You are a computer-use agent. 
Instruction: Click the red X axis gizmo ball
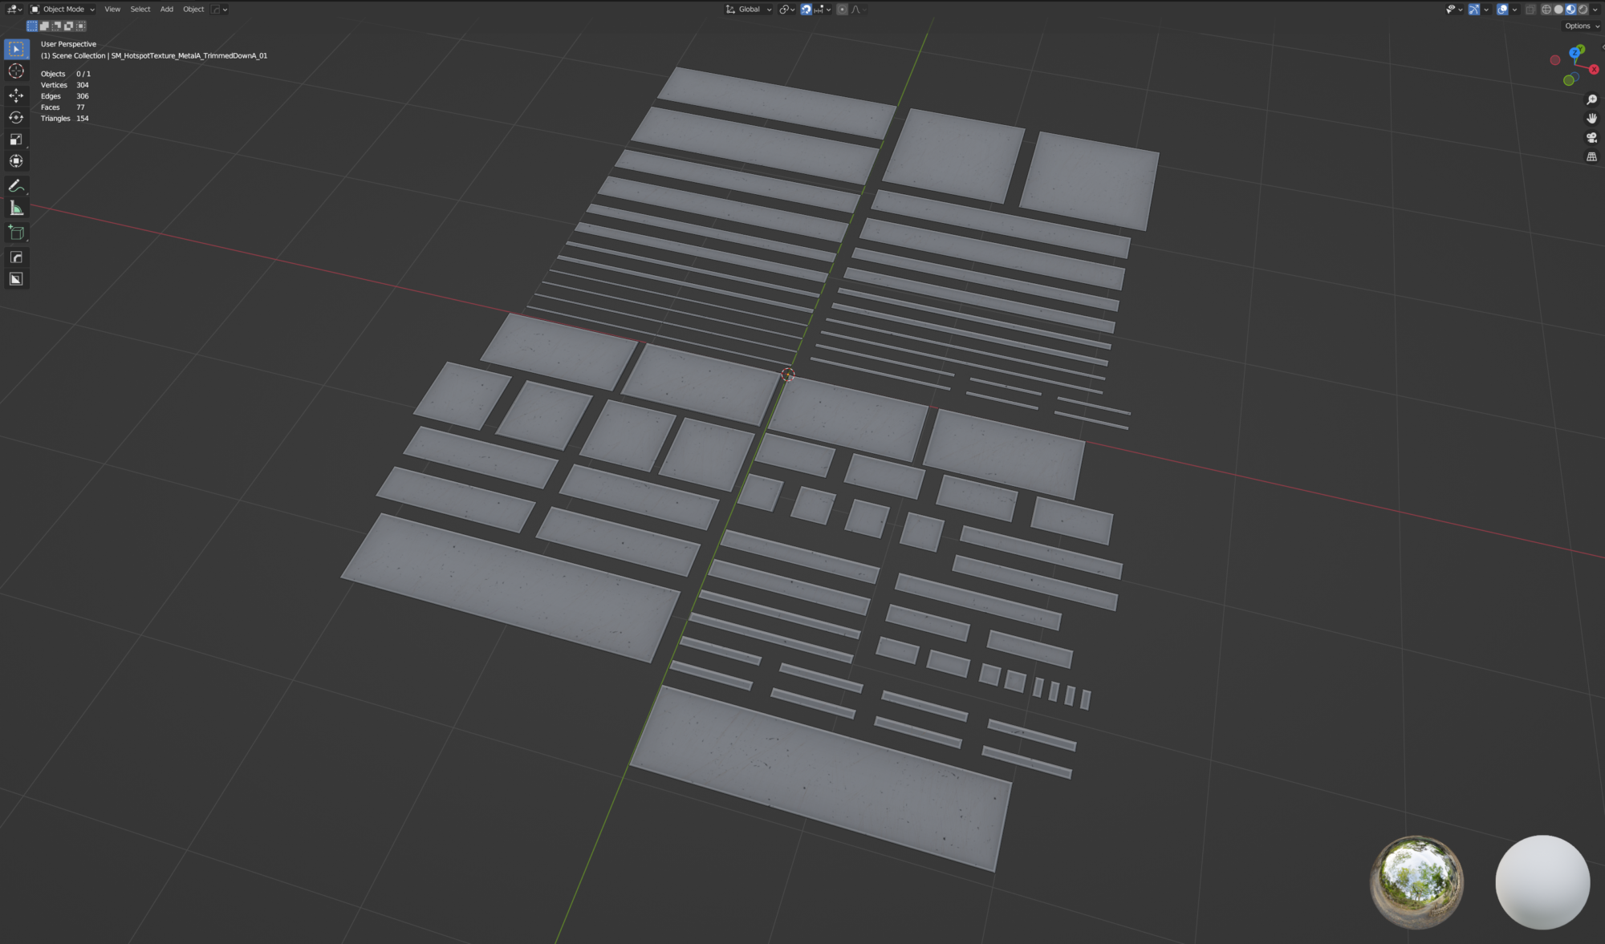click(x=1594, y=70)
